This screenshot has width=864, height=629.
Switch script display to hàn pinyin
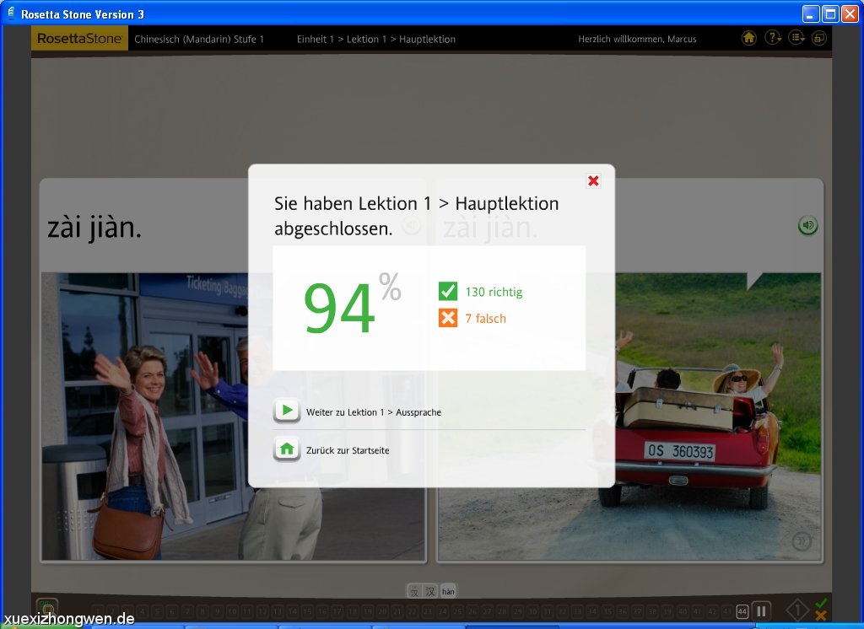point(448,591)
